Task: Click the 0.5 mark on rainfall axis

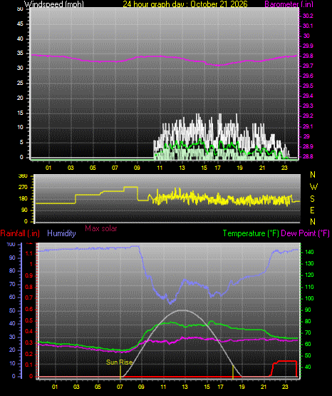Action: coord(29,320)
